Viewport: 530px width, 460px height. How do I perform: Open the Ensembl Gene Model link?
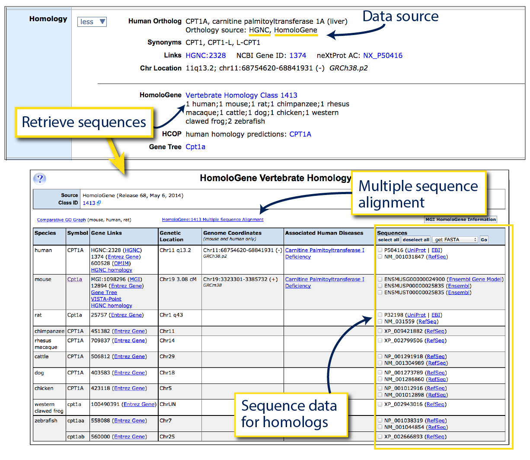[475, 279]
